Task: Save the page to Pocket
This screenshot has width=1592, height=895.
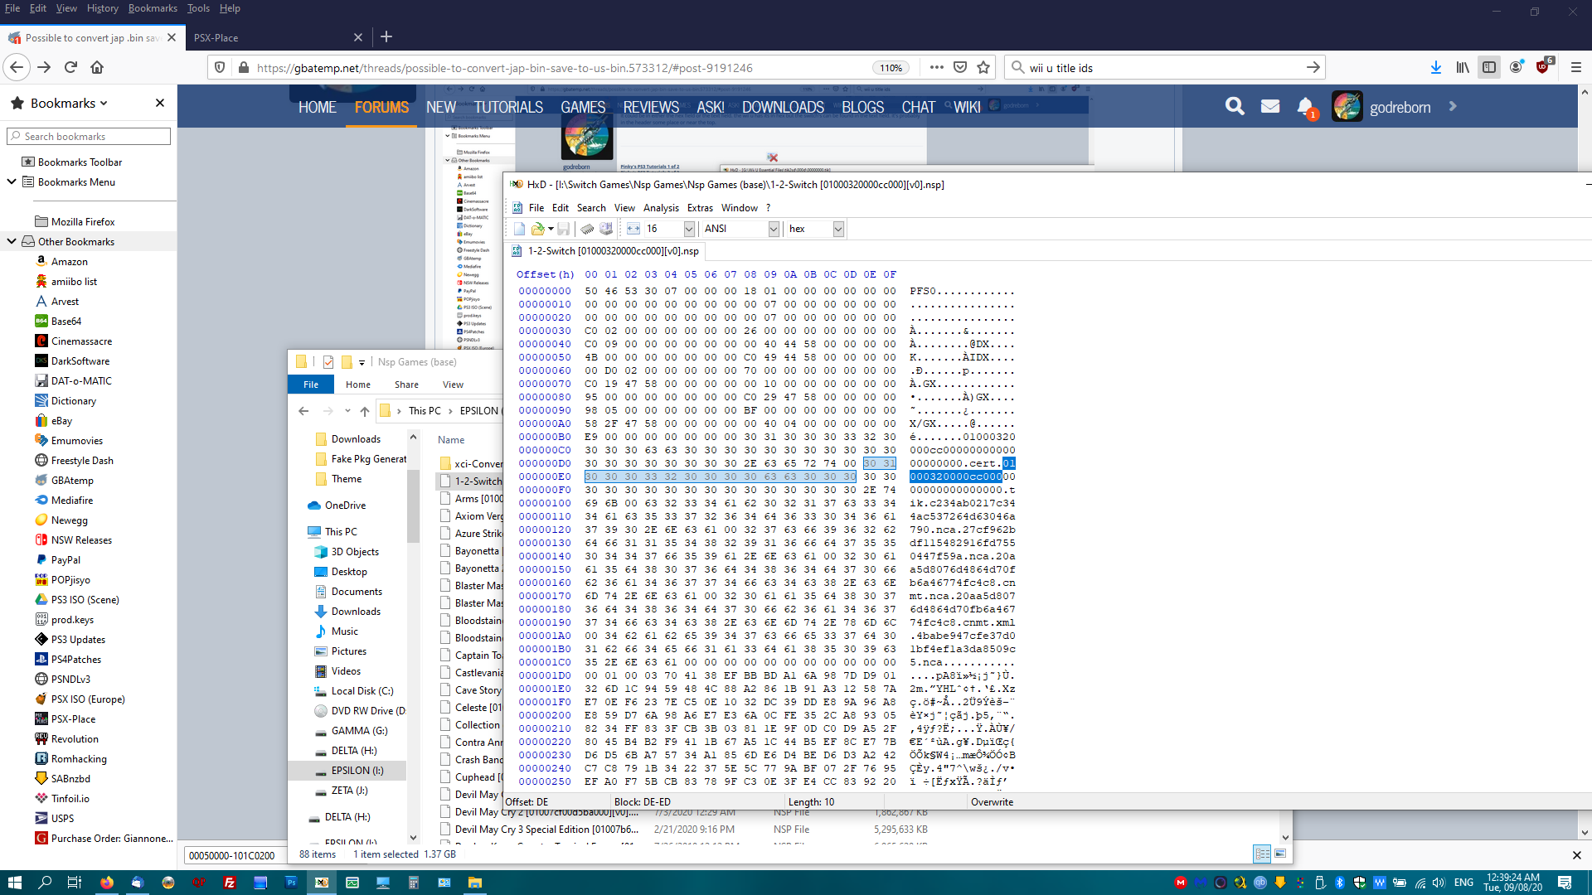Action: pos(960,68)
